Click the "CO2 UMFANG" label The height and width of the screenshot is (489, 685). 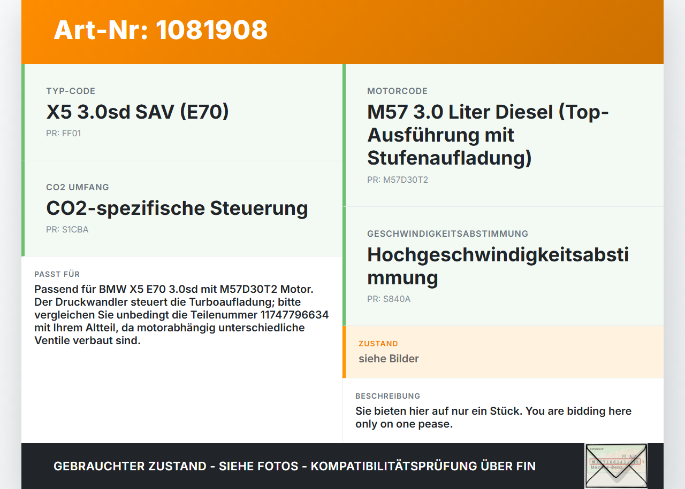coord(78,188)
